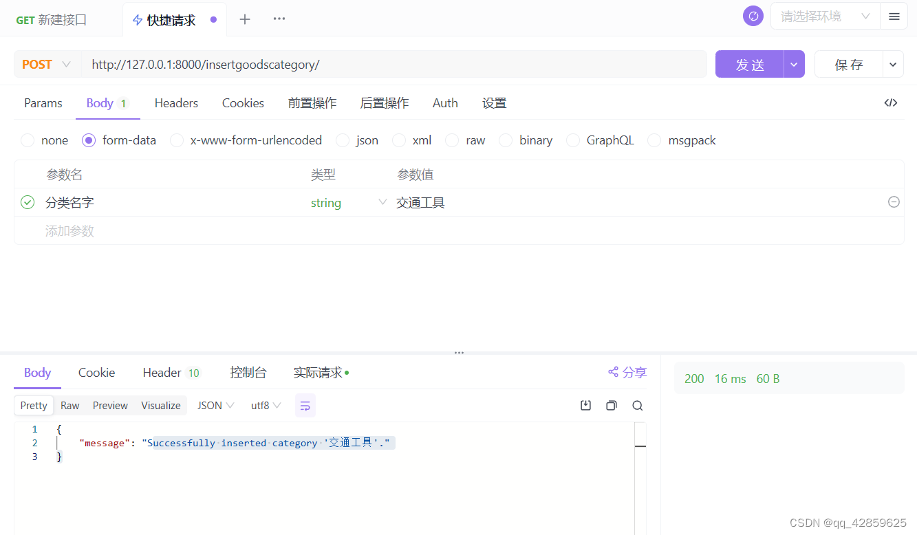Click the 200 status code text
Image resolution: width=917 pixels, height=535 pixels.
tap(694, 379)
